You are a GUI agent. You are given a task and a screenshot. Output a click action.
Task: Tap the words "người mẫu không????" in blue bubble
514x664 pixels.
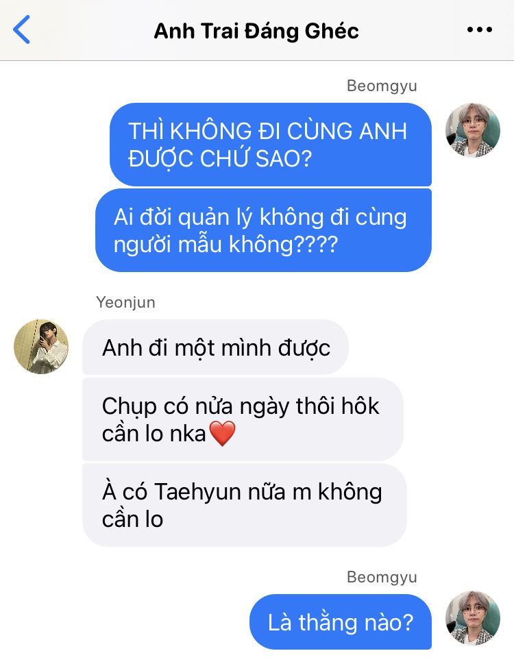click(x=225, y=245)
